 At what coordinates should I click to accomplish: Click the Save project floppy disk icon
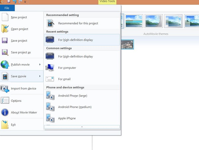click(5, 41)
